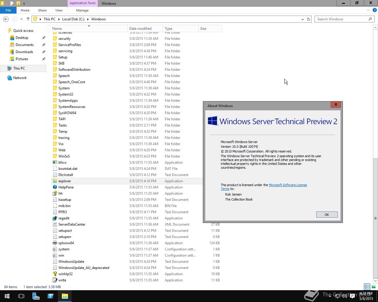
Task: Select the hh help application icon
Action: coord(55,193)
